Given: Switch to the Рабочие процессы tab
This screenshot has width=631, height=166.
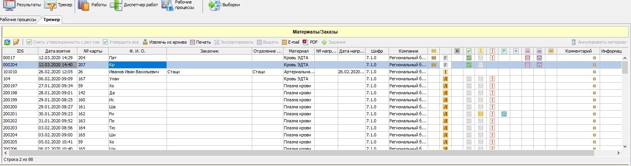Looking at the screenshot, I should (18, 19).
